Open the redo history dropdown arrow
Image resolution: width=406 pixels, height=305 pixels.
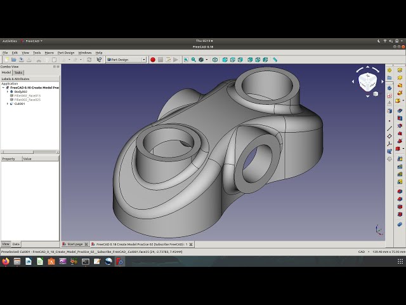(x=81, y=60)
